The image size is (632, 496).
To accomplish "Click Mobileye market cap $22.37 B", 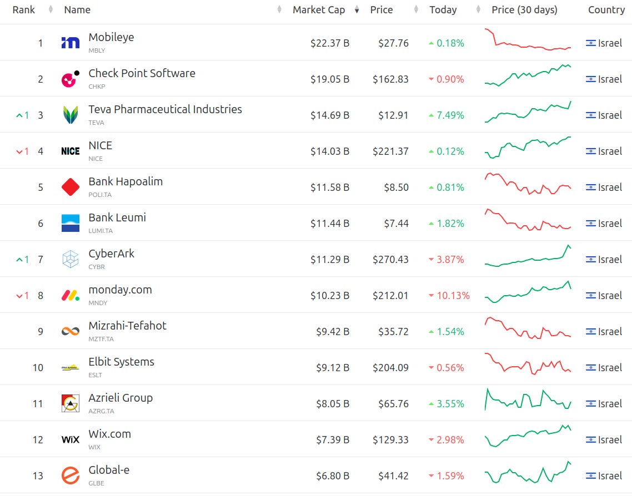I will click(330, 43).
